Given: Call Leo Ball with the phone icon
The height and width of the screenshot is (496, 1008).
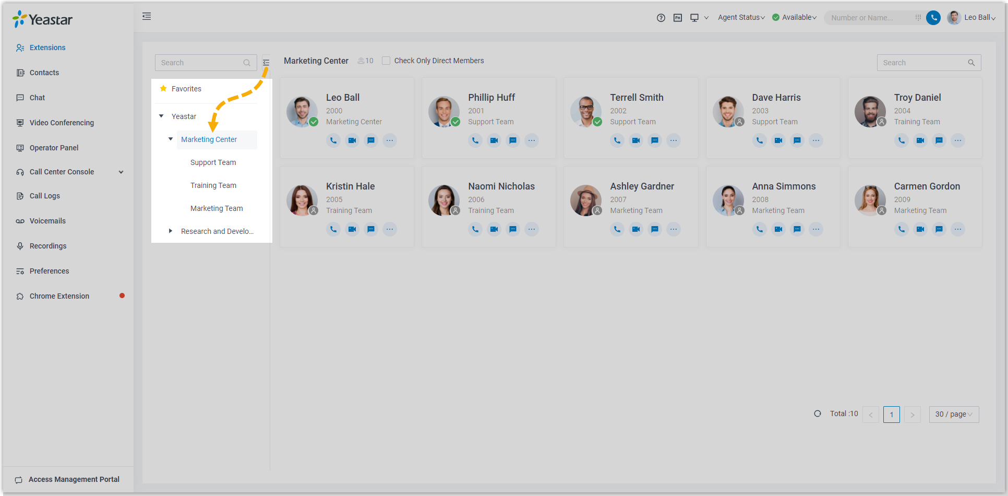Looking at the screenshot, I should click(x=333, y=140).
